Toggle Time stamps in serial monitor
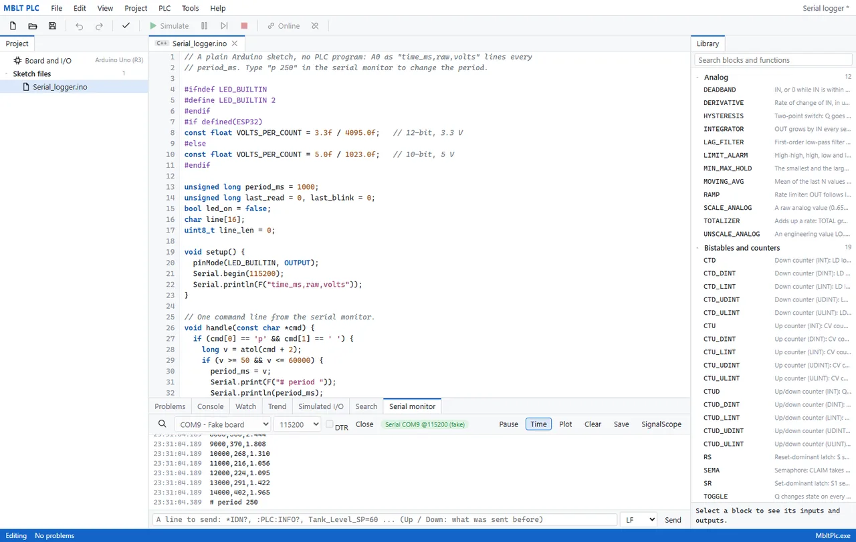The image size is (856, 542). [538, 424]
